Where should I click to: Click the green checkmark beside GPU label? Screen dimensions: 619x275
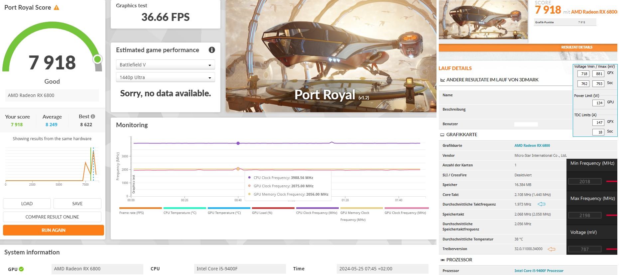pyautogui.click(x=21, y=269)
